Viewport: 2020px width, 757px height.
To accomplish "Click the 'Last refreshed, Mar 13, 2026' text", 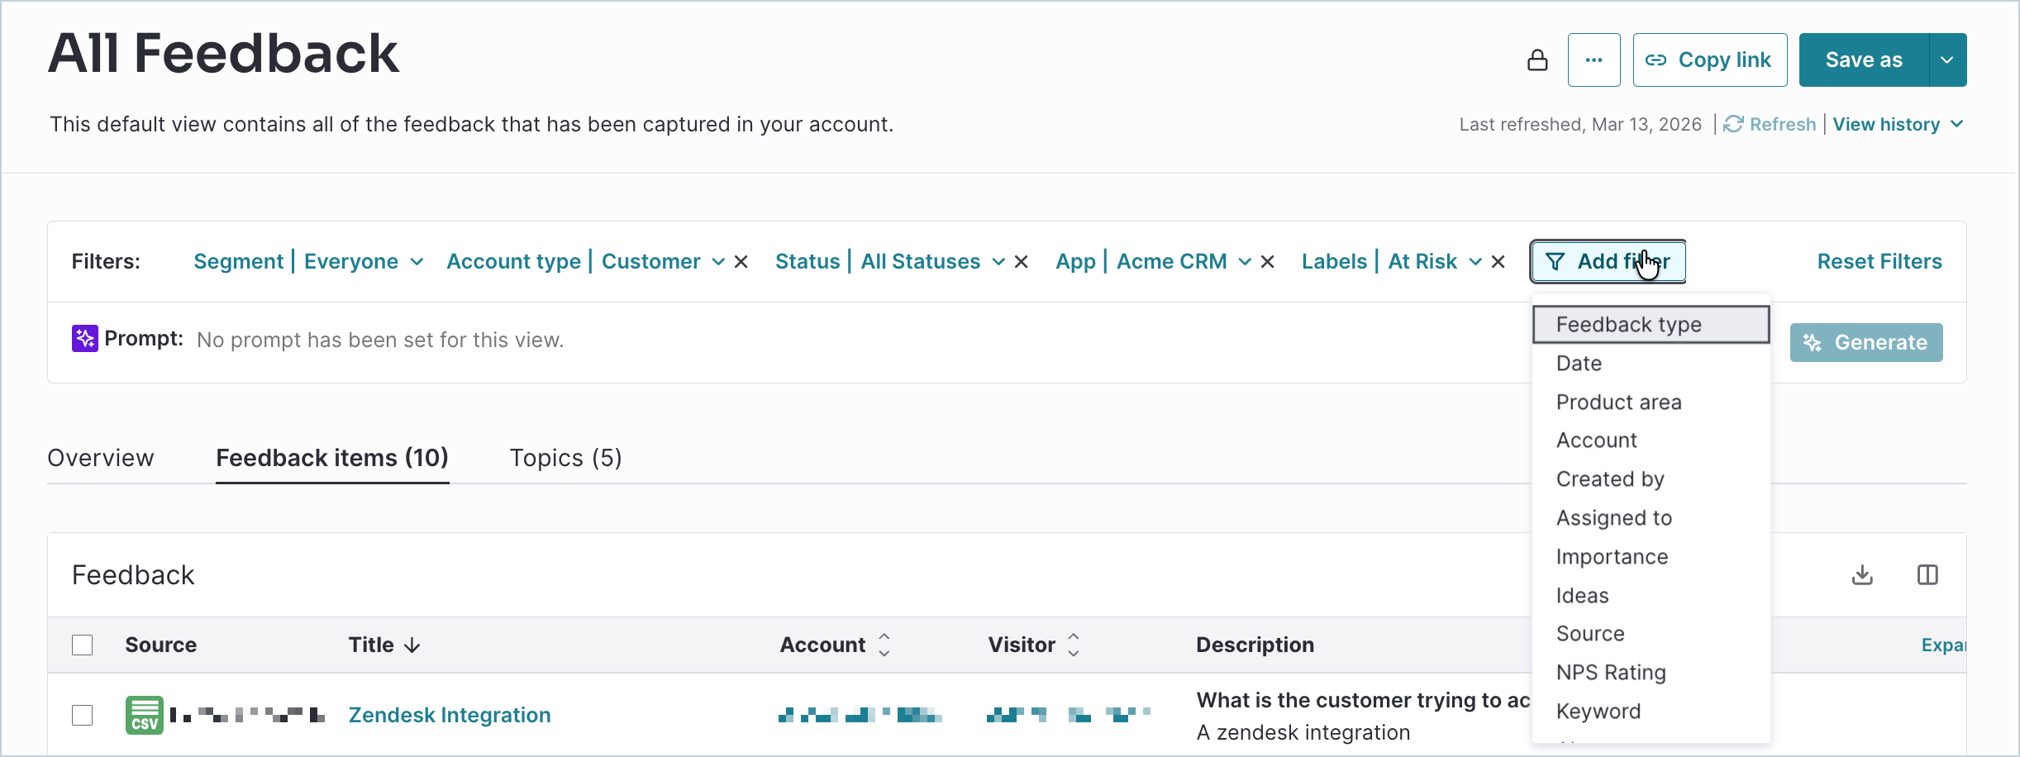I will 1580,124.
